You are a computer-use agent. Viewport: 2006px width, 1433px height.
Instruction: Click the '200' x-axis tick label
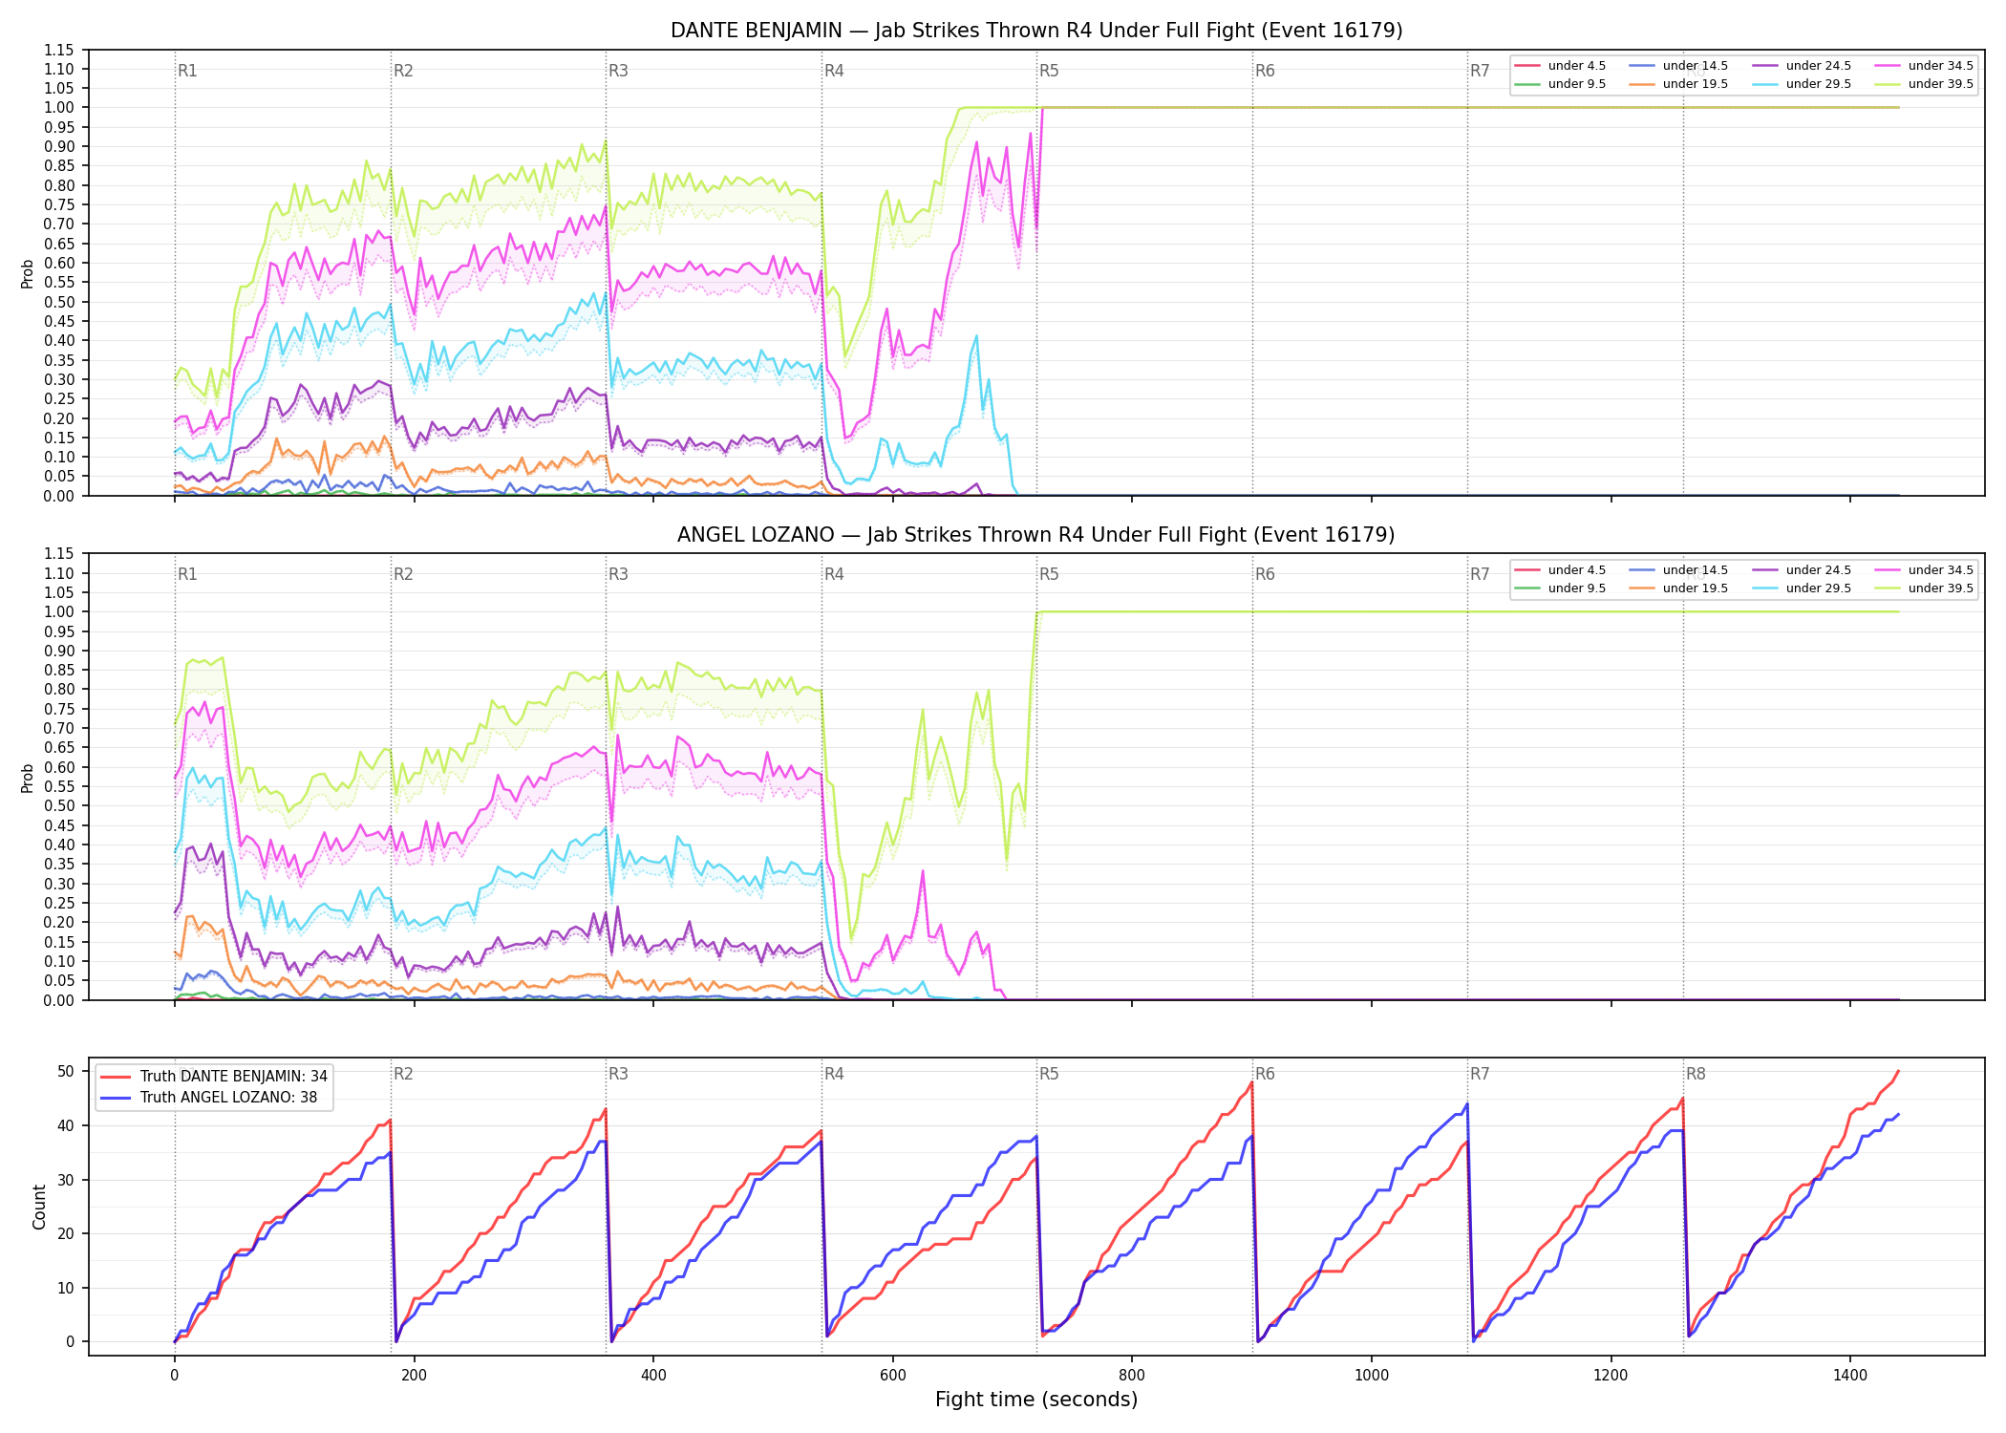coord(414,1376)
